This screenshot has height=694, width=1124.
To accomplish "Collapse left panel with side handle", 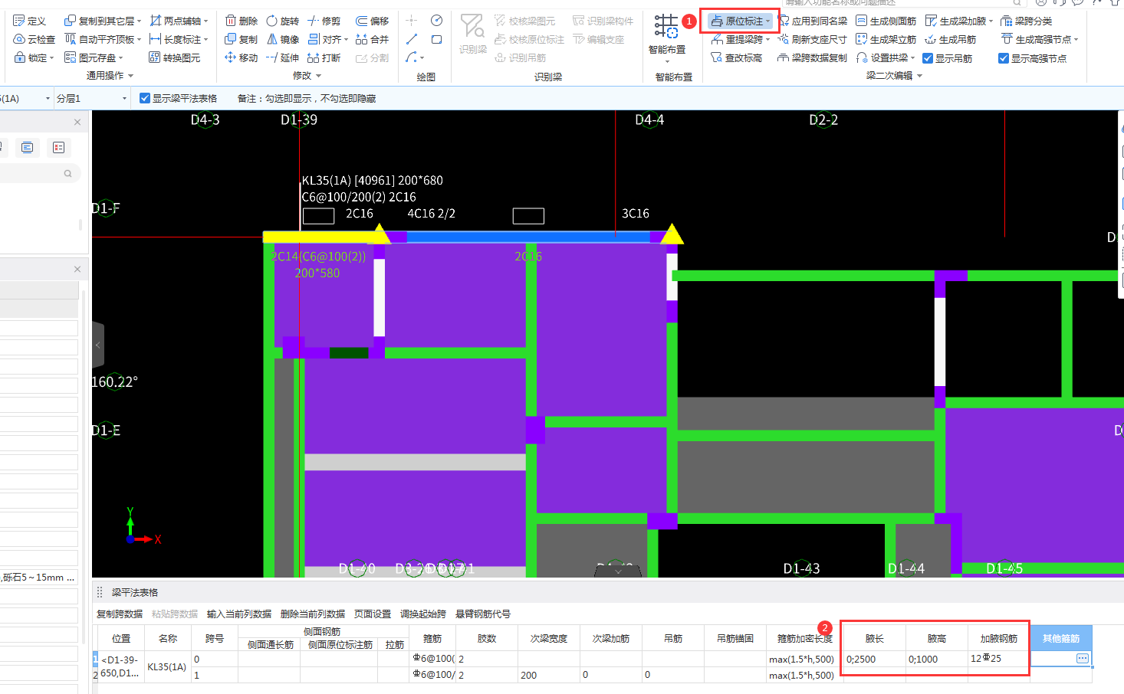I will [98, 345].
